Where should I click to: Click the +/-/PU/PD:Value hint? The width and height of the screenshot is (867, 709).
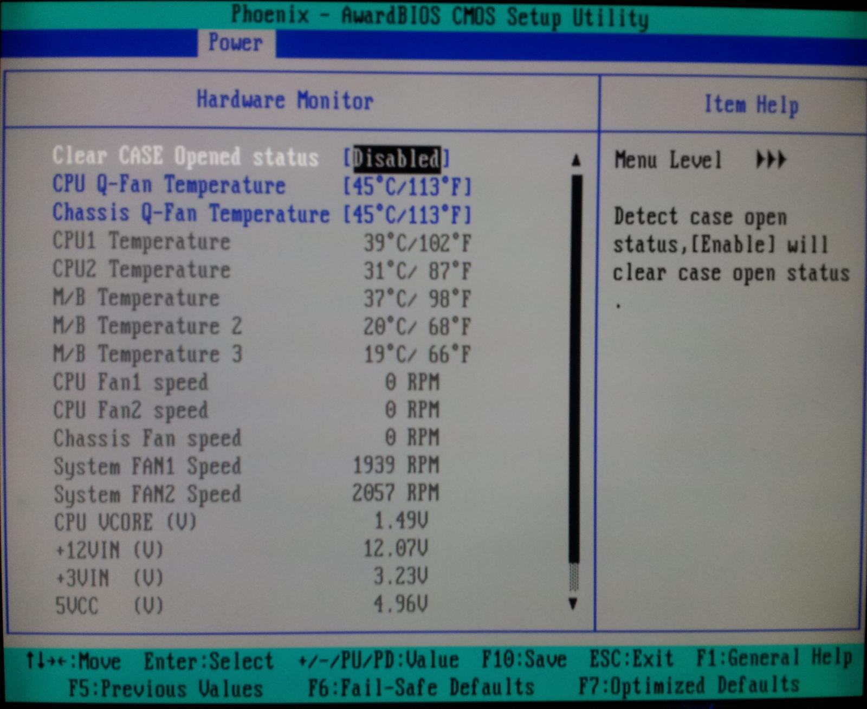(378, 661)
